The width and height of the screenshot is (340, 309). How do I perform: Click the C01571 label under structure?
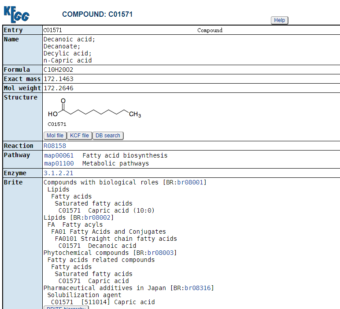pyautogui.click(x=57, y=124)
